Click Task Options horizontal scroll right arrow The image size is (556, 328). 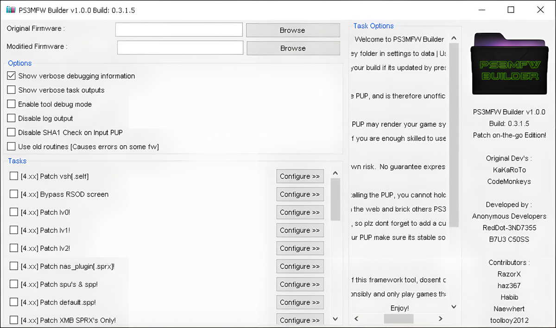[x=440, y=319]
